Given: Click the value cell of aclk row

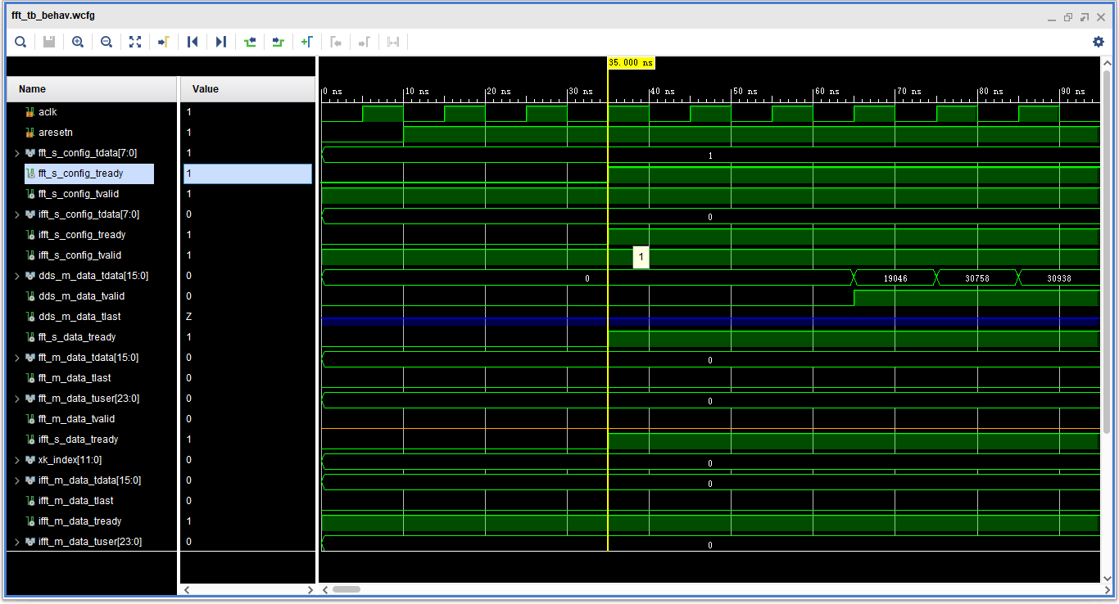Looking at the screenshot, I should tap(247, 112).
